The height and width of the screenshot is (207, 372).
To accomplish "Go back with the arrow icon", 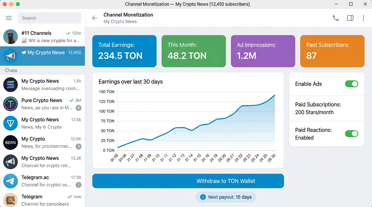I will [x=94, y=18].
